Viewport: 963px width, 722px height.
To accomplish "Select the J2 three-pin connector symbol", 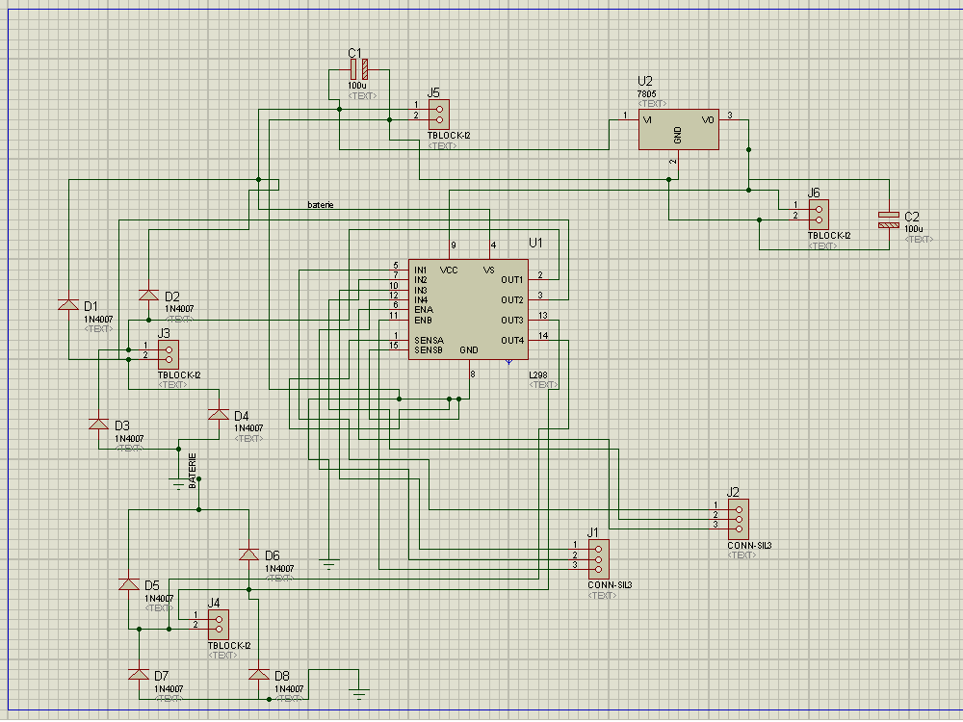I will pyautogui.click(x=739, y=520).
